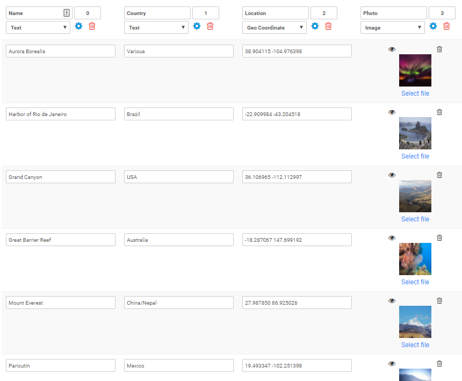This screenshot has height=381, width=462.
Task: Toggle eye icon for Aurora Borealis row
Action: [x=392, y=49]
